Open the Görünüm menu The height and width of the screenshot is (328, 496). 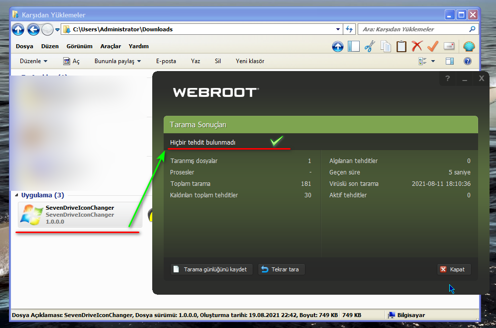[80, 46]
